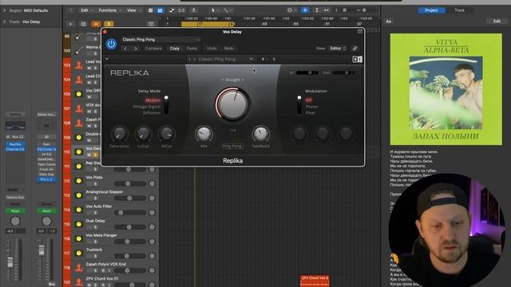Screen dimensions: 511x287
Task: Click the Undo button in plugin header
Action: [x=212, y=49]
